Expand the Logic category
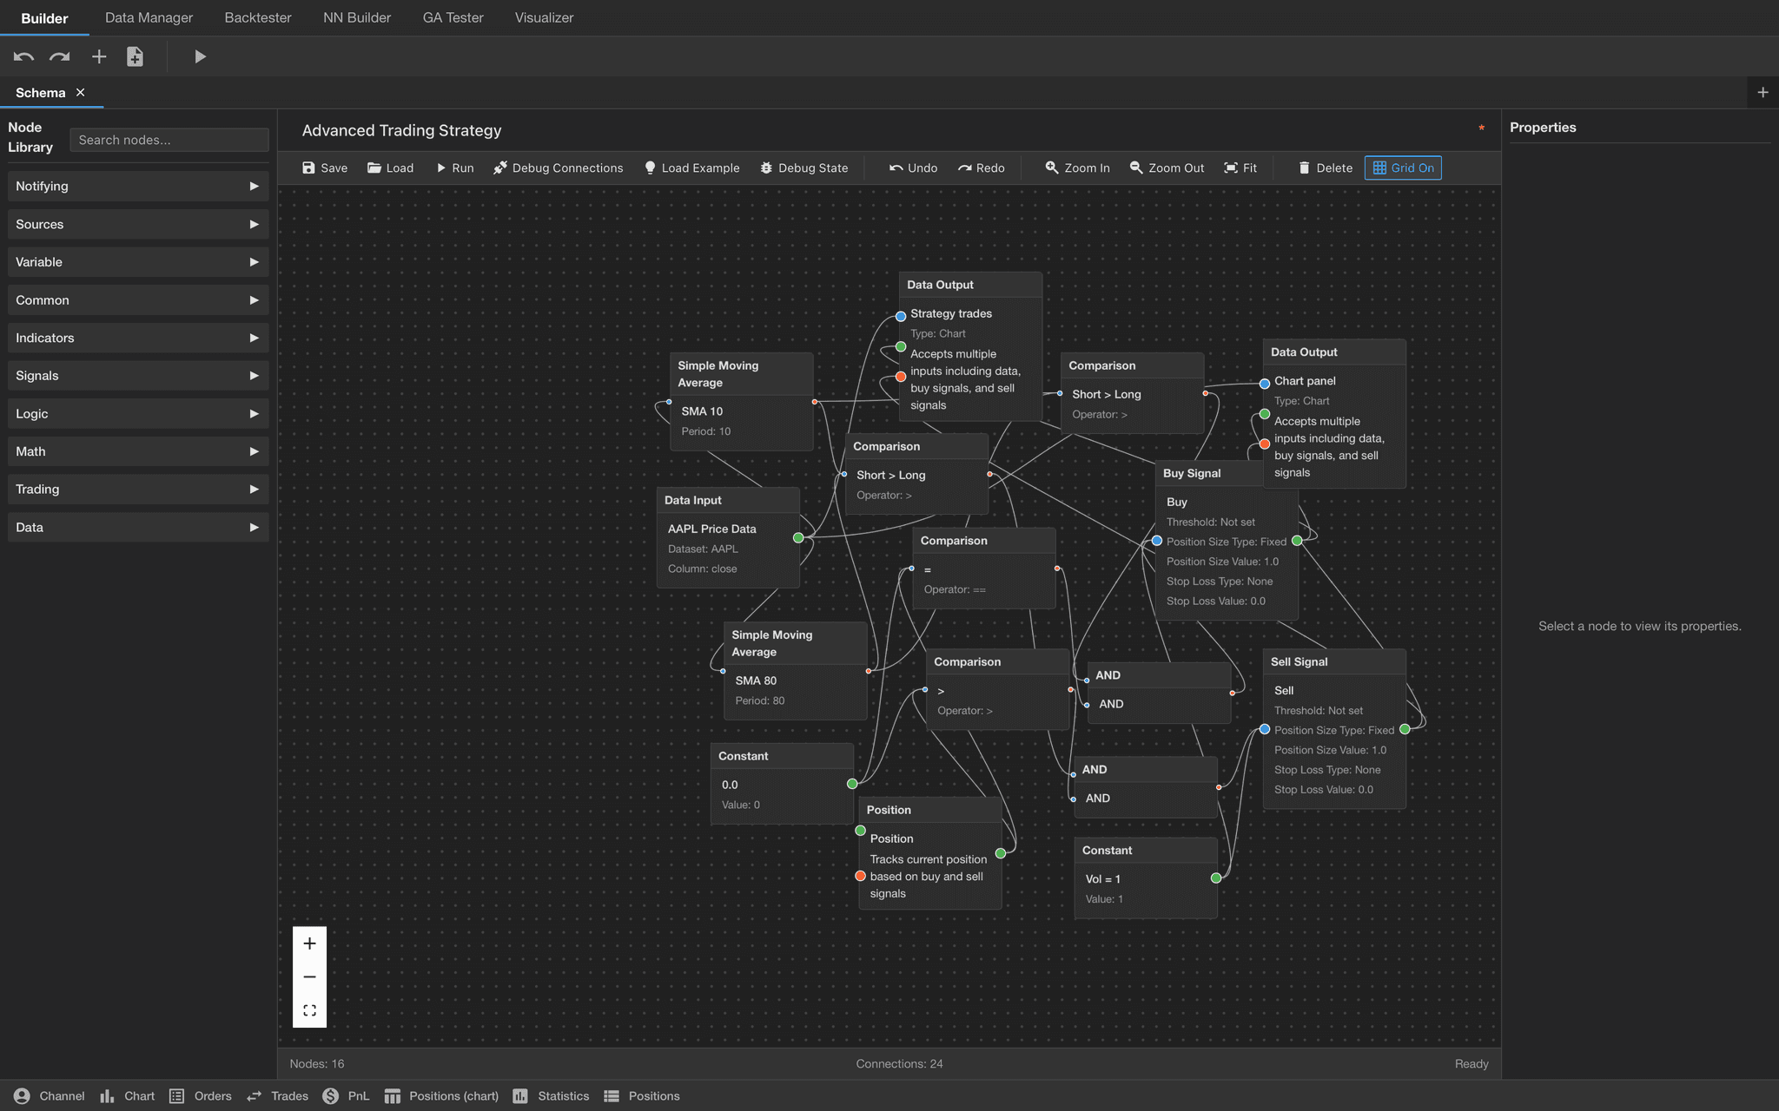This screenshot has height=1111, width=1779. pyautogui.click(x=138, y=413)
